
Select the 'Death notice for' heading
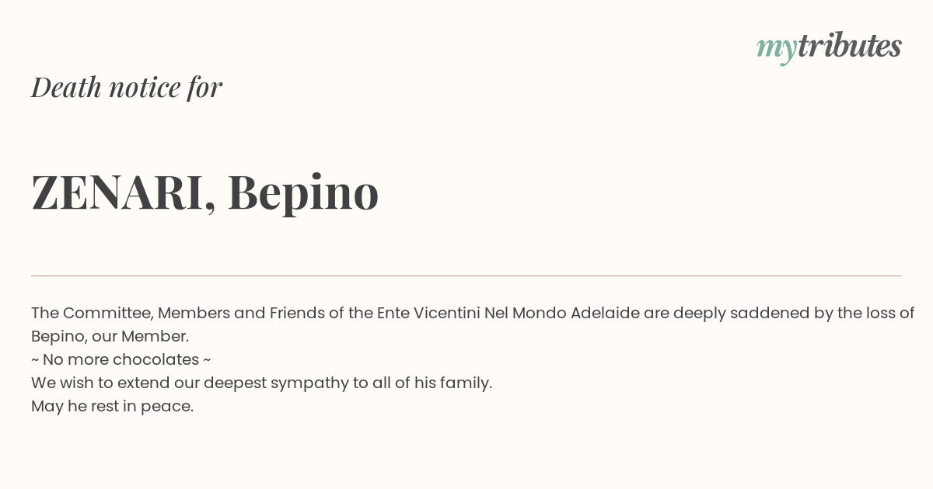[x=127, y=87]
